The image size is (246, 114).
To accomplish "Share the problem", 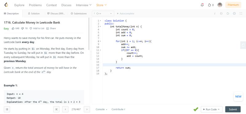I will point(51,28).
